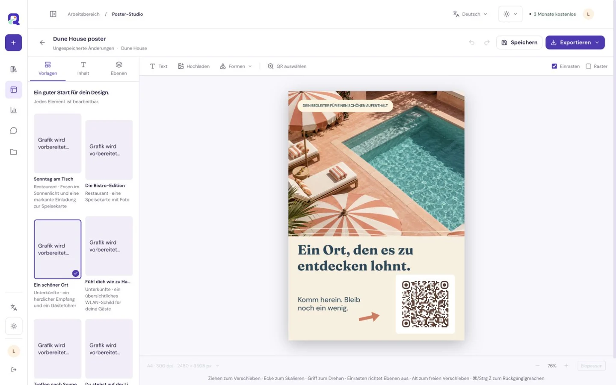This screenshot has width=616, height=385.
Task: Open the analytics bar chart icon
Action: coord(13,110)
